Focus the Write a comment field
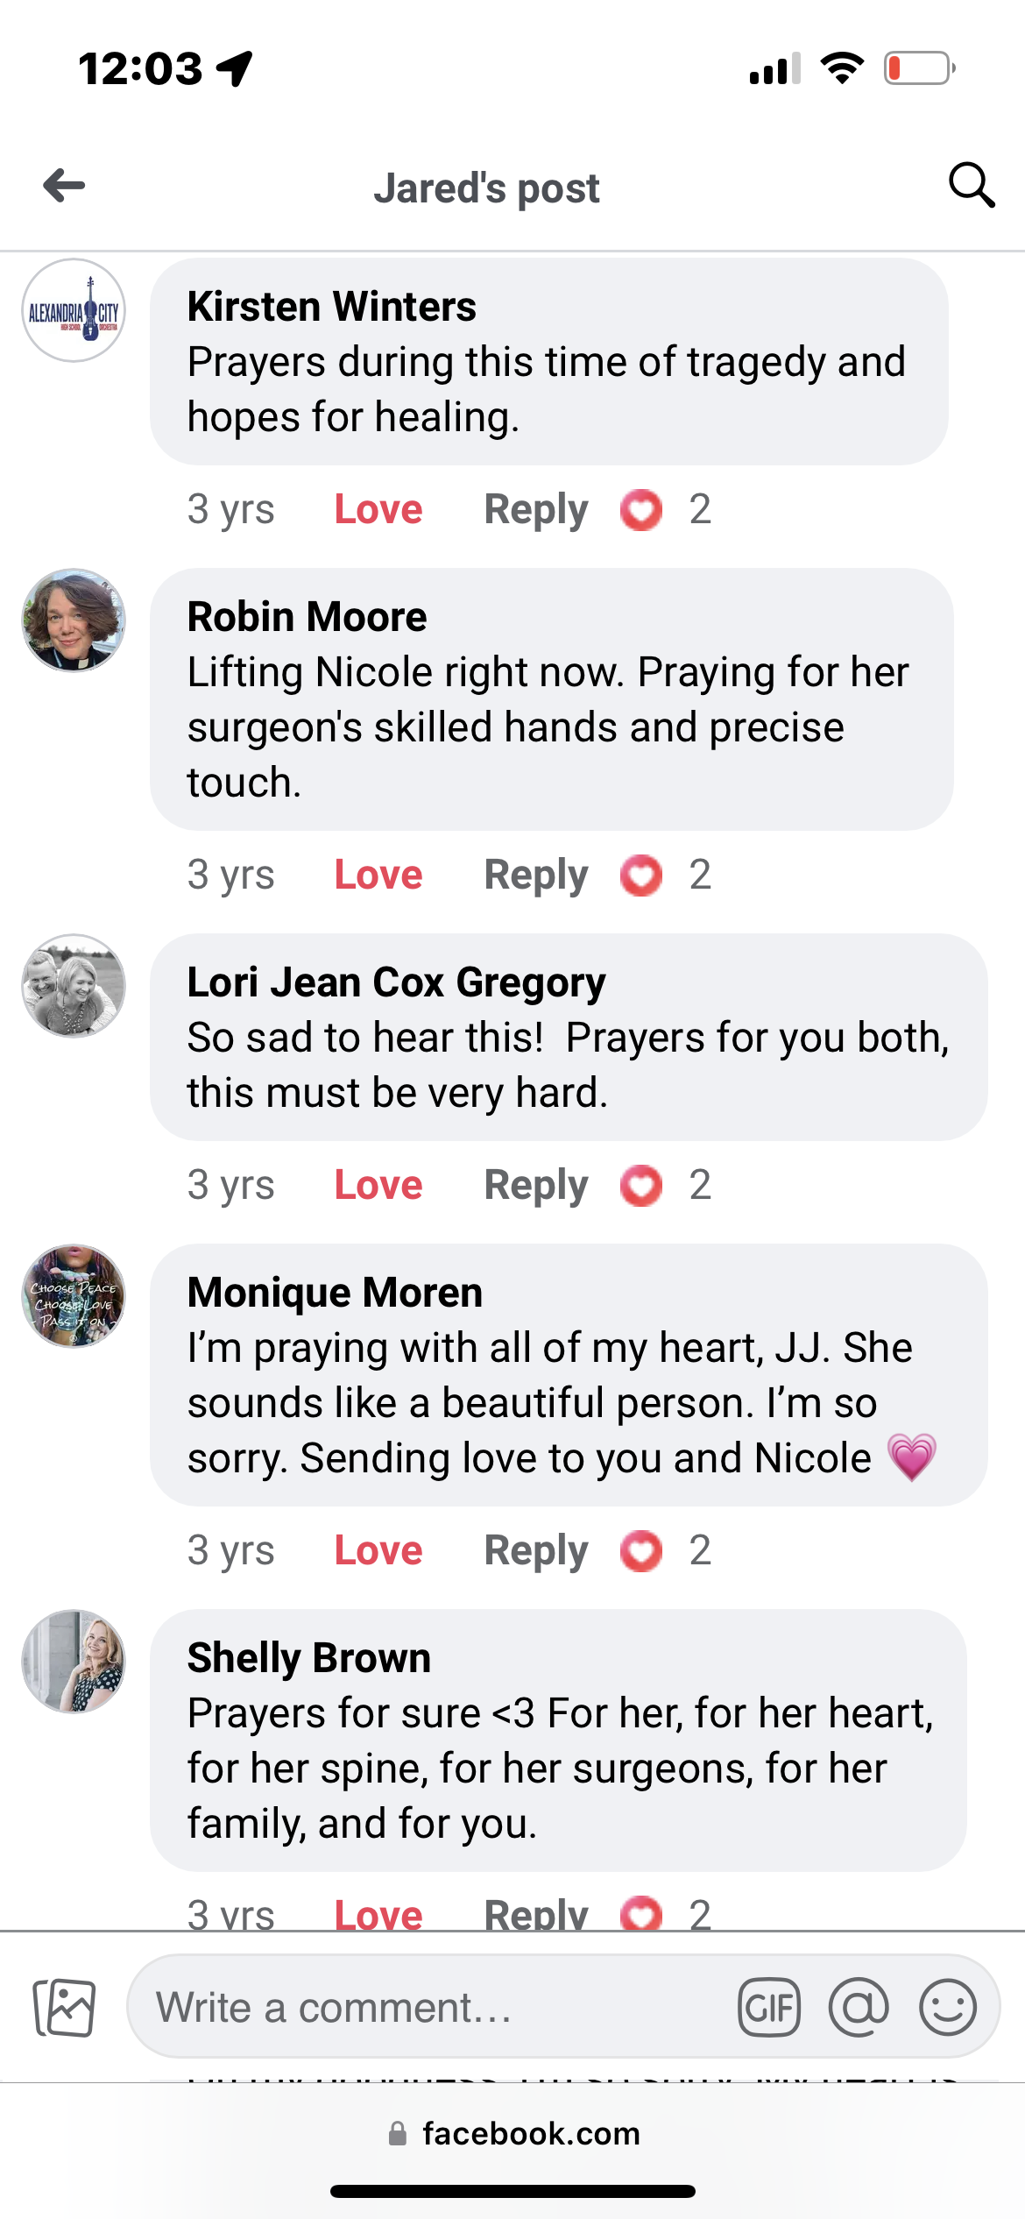Viewport: 1025px width, 2219px height. click(429, 2007)
